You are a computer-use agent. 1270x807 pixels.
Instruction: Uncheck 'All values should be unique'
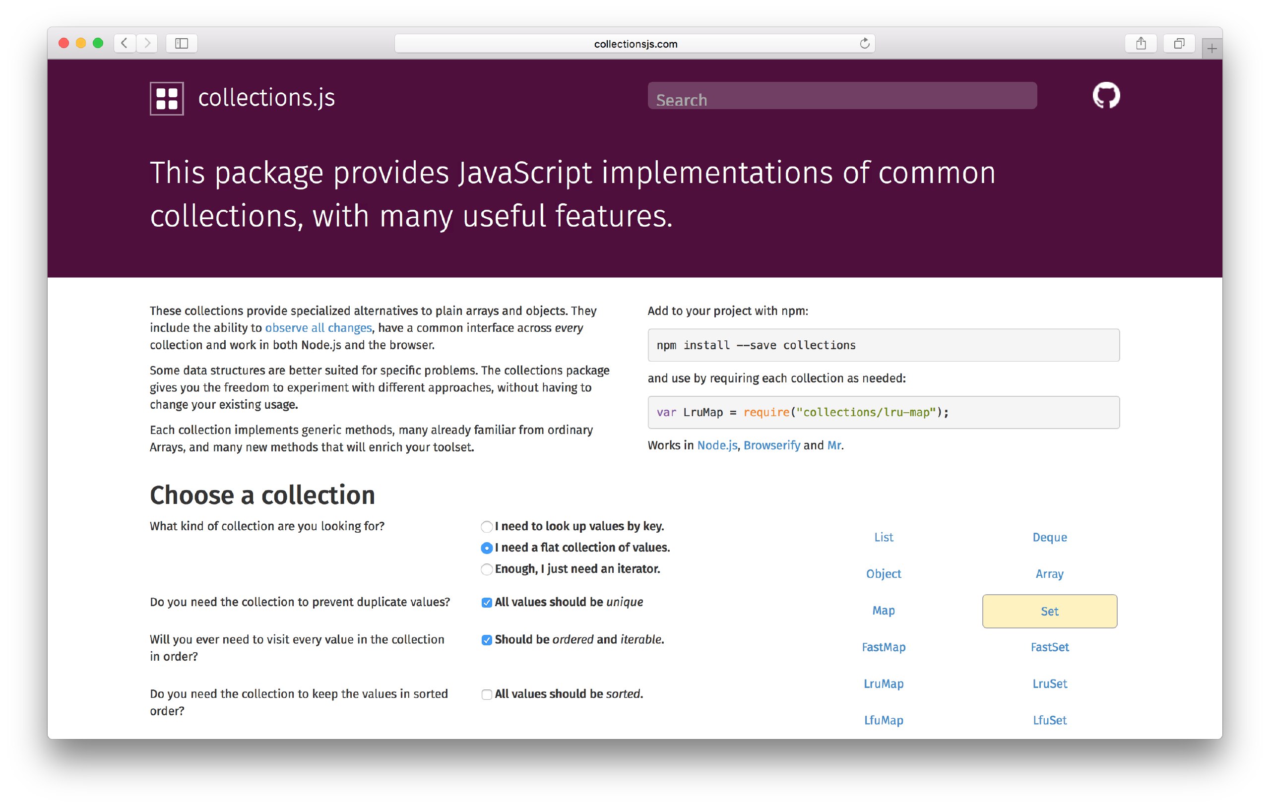(x=486, y=602)
